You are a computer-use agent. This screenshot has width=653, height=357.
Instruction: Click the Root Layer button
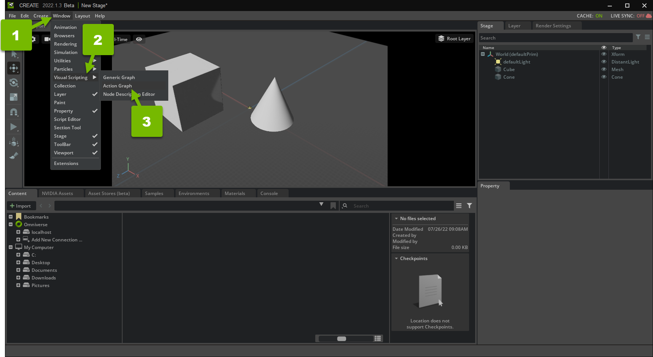454,38
